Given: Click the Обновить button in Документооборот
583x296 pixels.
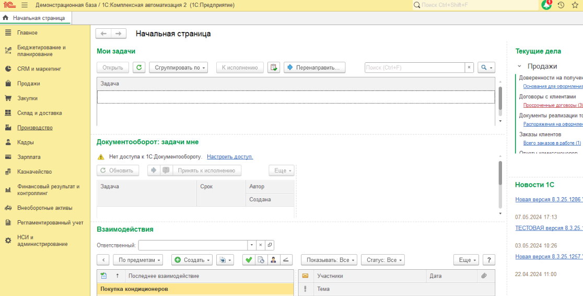Looking at the screenshot, I should pos(118,170).
